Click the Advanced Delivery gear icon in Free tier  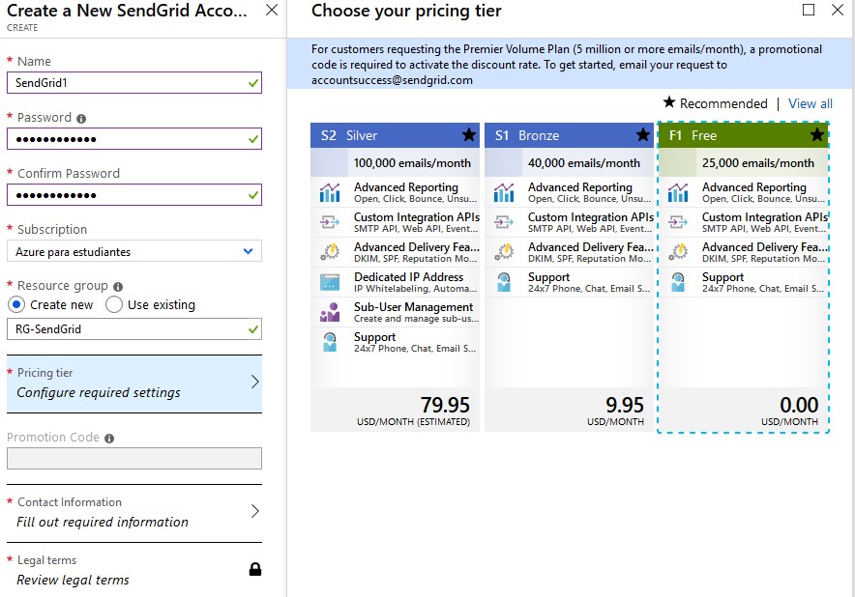pyautogui.click(x=678, y=252)
